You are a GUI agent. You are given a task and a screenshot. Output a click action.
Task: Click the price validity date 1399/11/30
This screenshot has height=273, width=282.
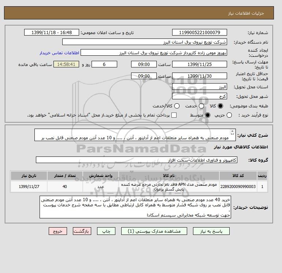[200, 76]
